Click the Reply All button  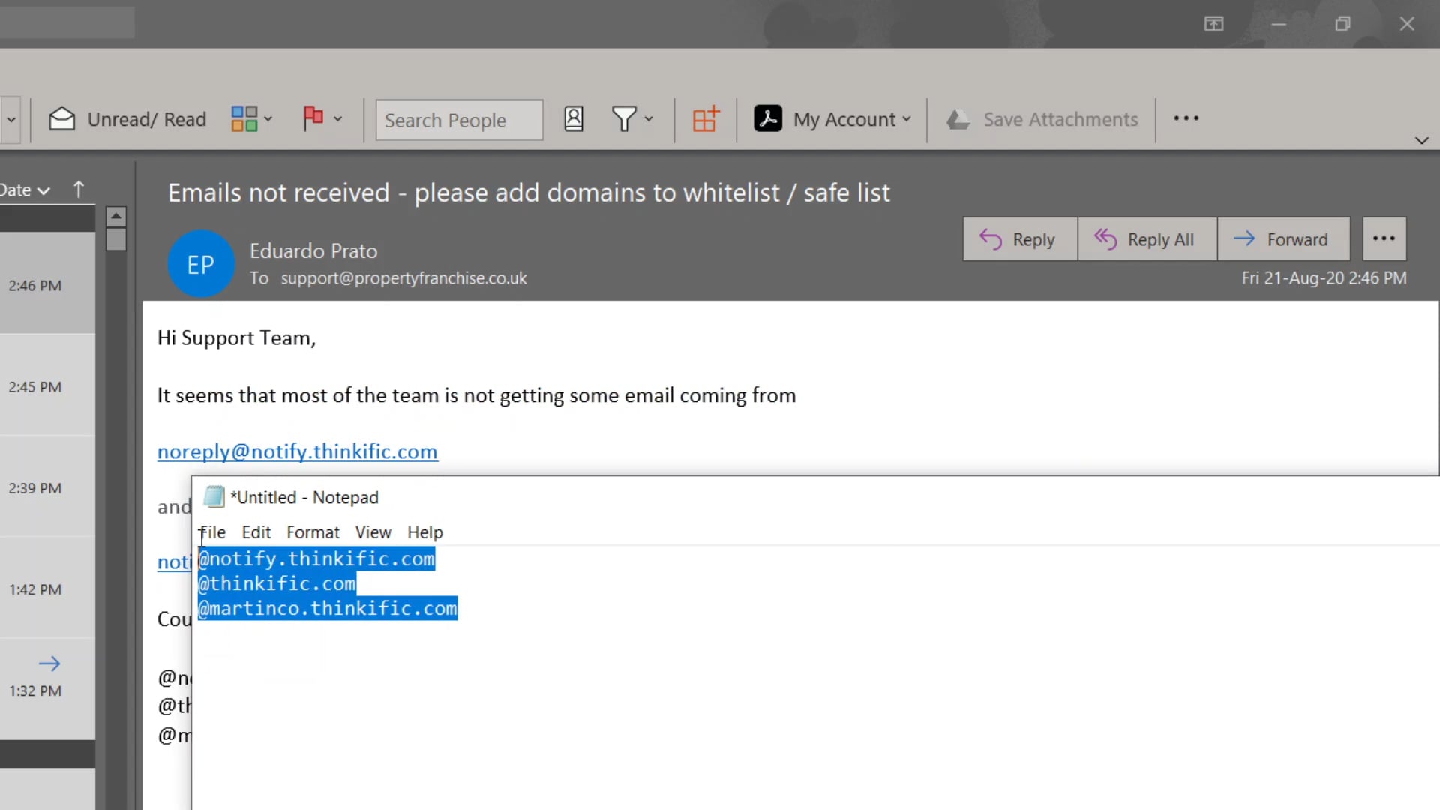1146,239
